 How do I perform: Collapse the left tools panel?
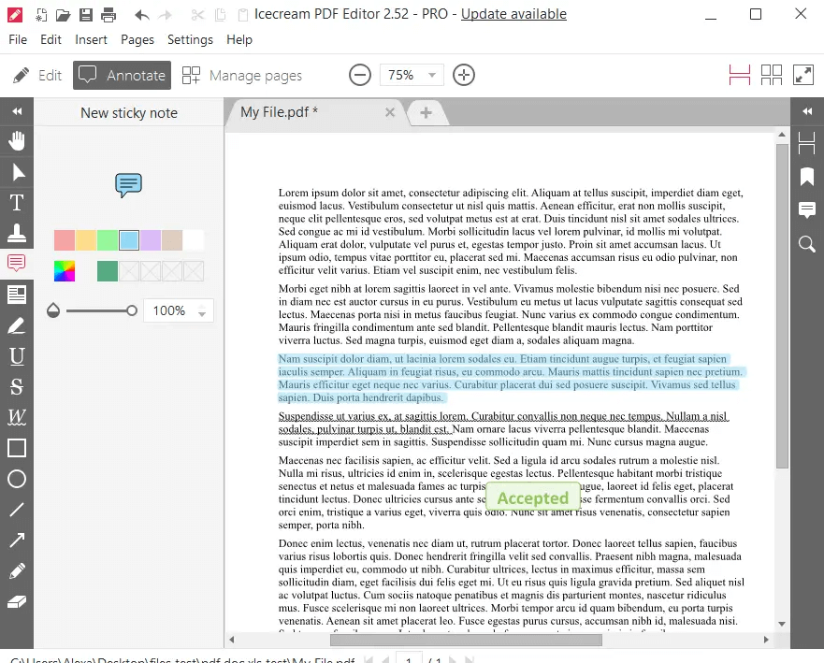(16, 111)
